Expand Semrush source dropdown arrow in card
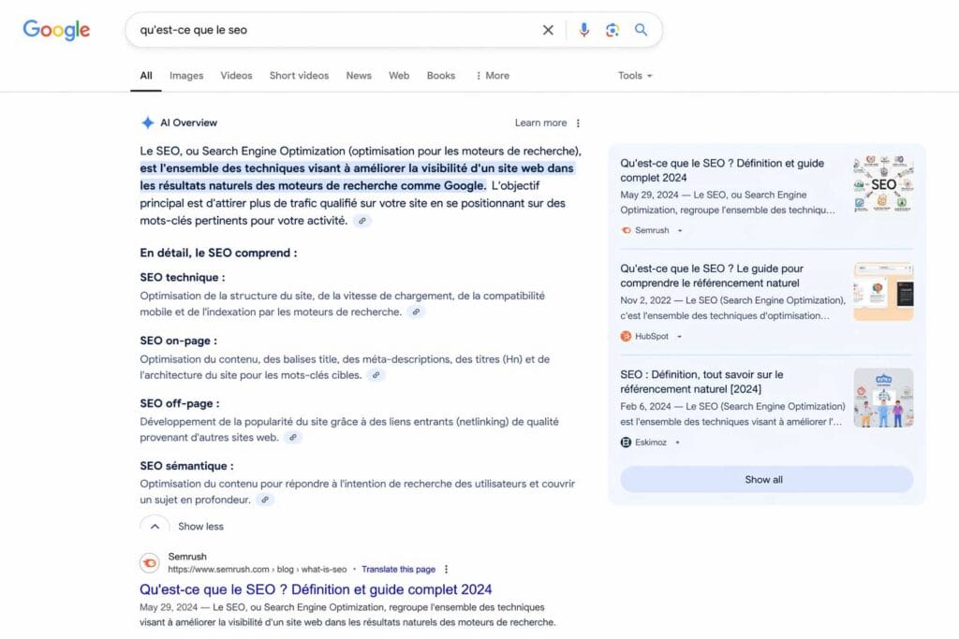959x639 pixels. click(x=680, y=231)
